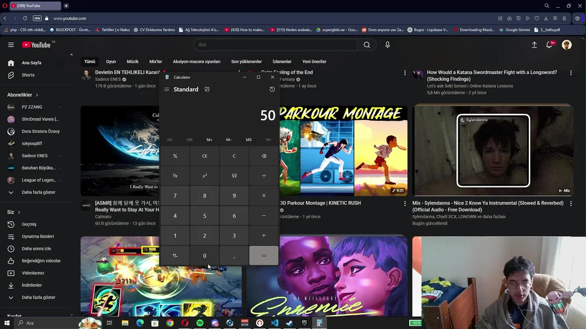Open the Calculator history panel
This screenshot has width=586, height=329.
point(272,90)
